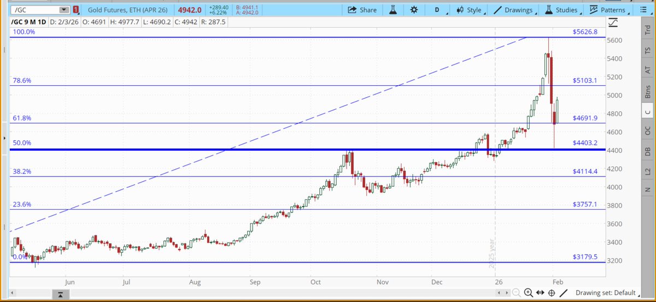This screenshot has height=302, width=656.
Task: Click the Gold Futures, ETH (APR 26) title
Action: [128, 10]
